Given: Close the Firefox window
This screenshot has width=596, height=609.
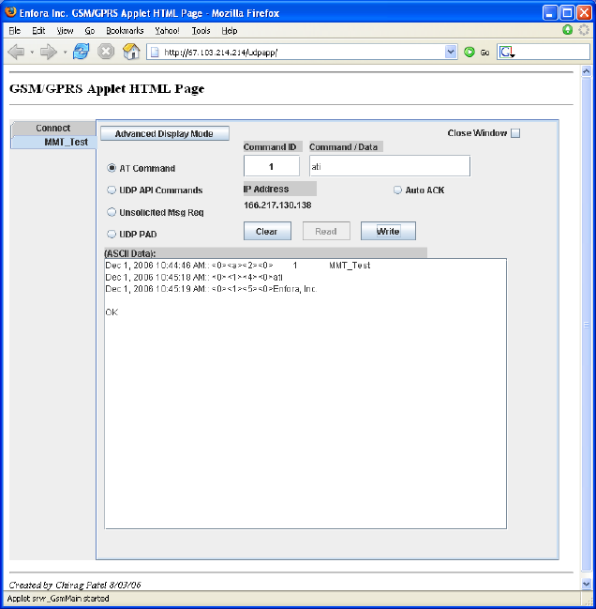Looking at the screenshot, I should pos(584,13).
